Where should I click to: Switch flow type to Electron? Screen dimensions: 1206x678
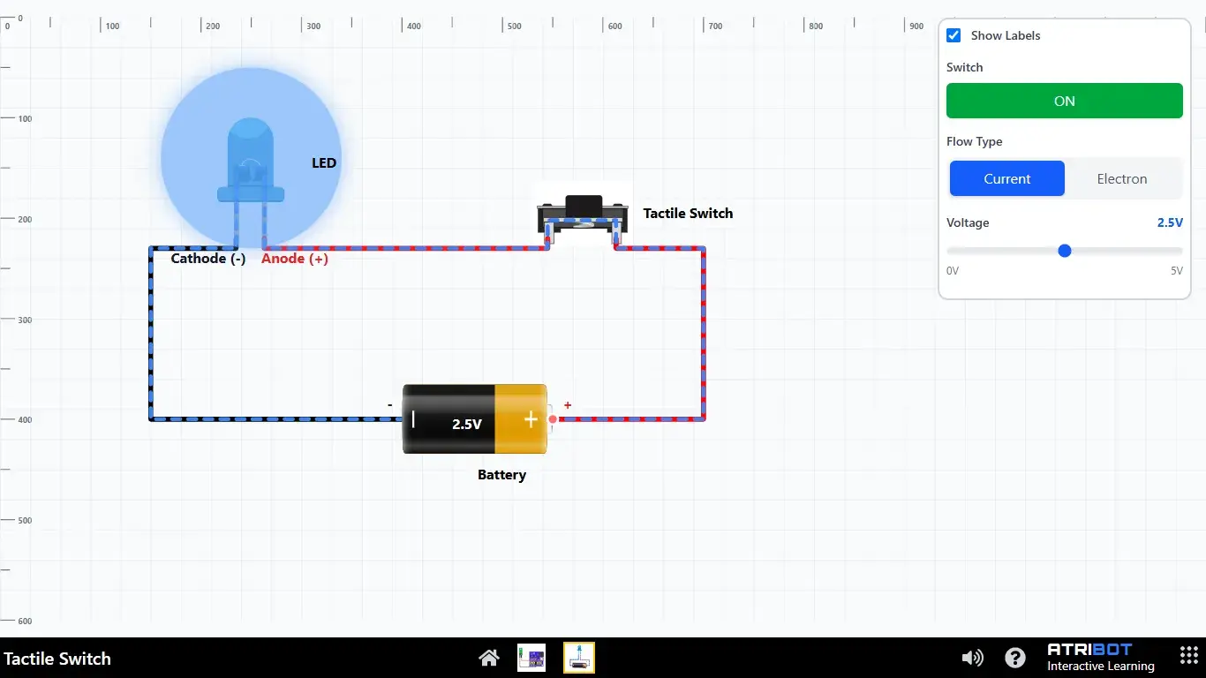[x=1122, y=178]
